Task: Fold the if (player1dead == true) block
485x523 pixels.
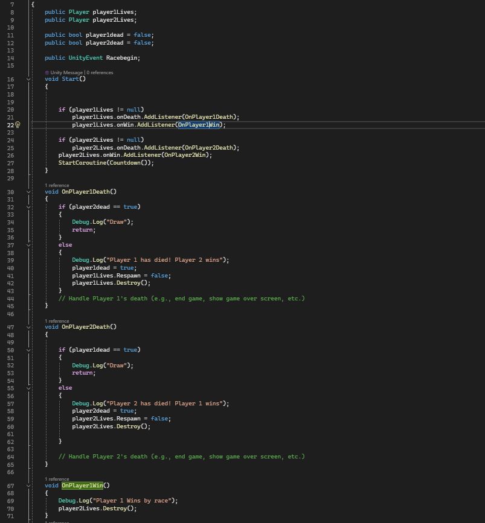Action: coord(28,350)
